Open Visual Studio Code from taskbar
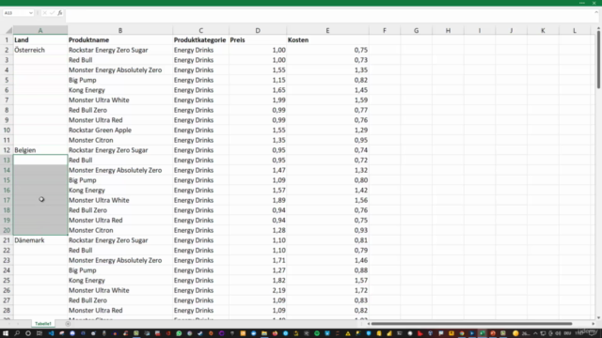The image size is (602, 338). pos(51,333)
